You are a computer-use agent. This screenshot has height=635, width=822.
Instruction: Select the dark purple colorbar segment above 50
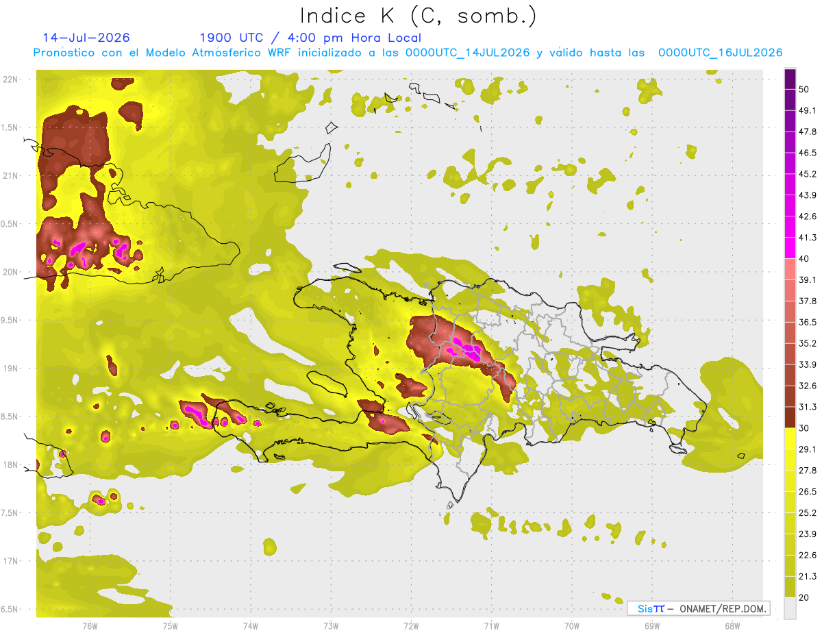click(790, 79)
